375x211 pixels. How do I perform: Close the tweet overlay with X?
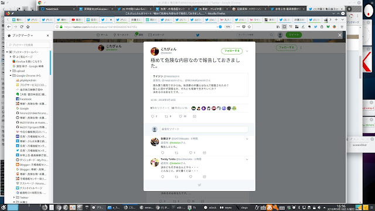340,35
